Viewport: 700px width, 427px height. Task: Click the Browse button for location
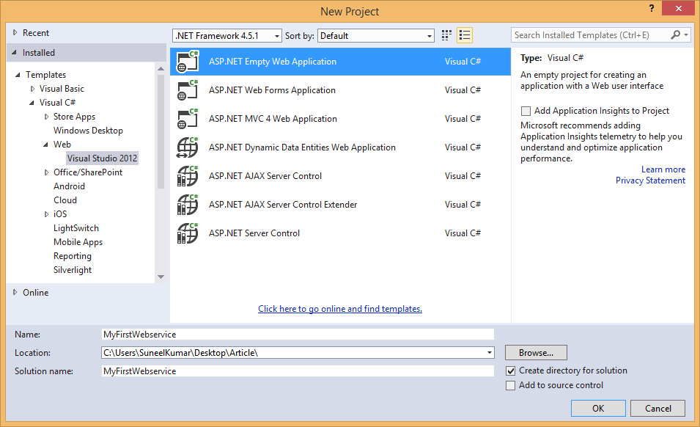coord(535,352)
